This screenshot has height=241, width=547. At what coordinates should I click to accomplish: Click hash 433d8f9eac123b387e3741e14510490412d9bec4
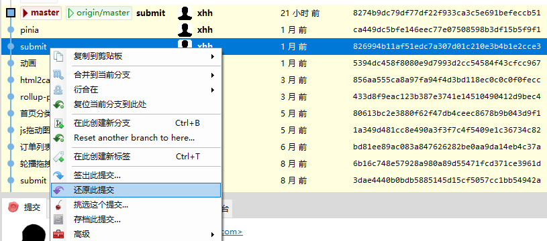[x=447, y=96]
